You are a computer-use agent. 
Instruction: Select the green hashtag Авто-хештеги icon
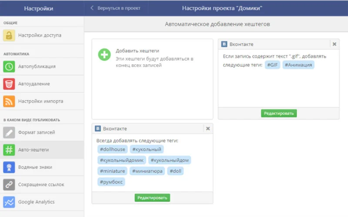pos(9,150)
